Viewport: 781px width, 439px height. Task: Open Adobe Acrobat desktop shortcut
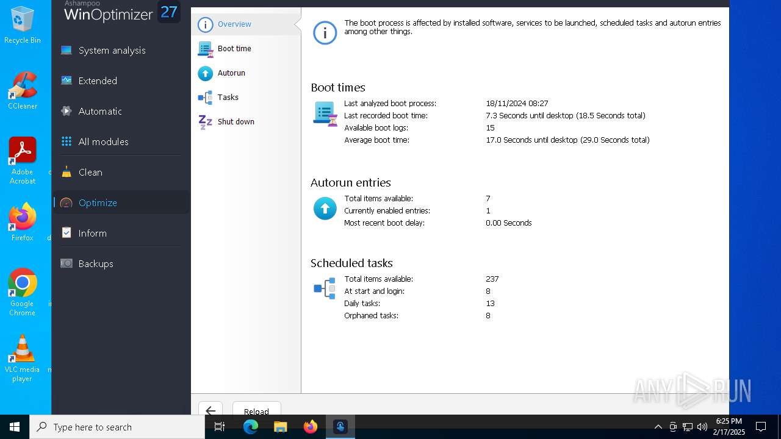[x=23, y=161]
